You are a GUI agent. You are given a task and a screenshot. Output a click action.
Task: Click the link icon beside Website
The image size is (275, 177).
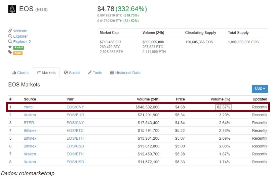point(10,31)
